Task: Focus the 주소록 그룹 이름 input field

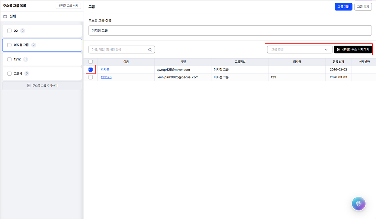Action: click(230, 31)
